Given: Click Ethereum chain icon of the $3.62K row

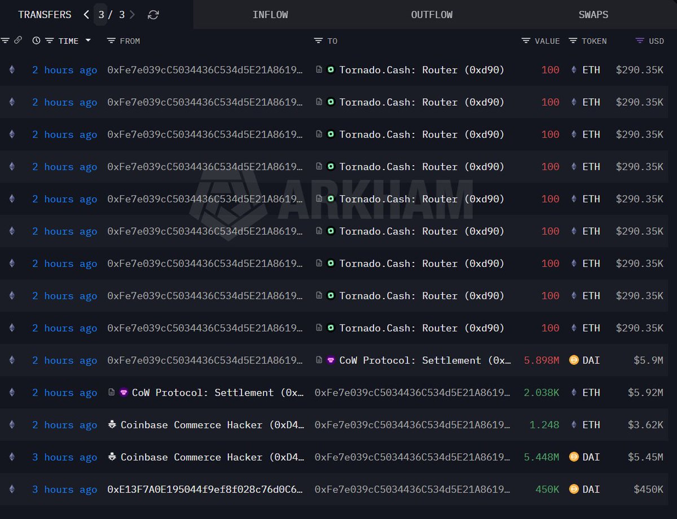Looking at the screenshot, I should tap(12, 425).
